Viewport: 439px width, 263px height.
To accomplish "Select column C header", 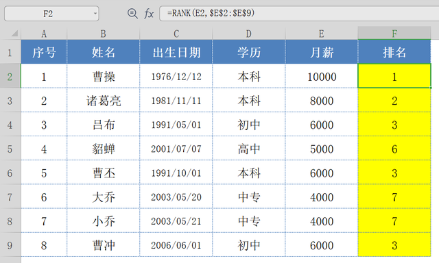I will [x=176, y=34].
